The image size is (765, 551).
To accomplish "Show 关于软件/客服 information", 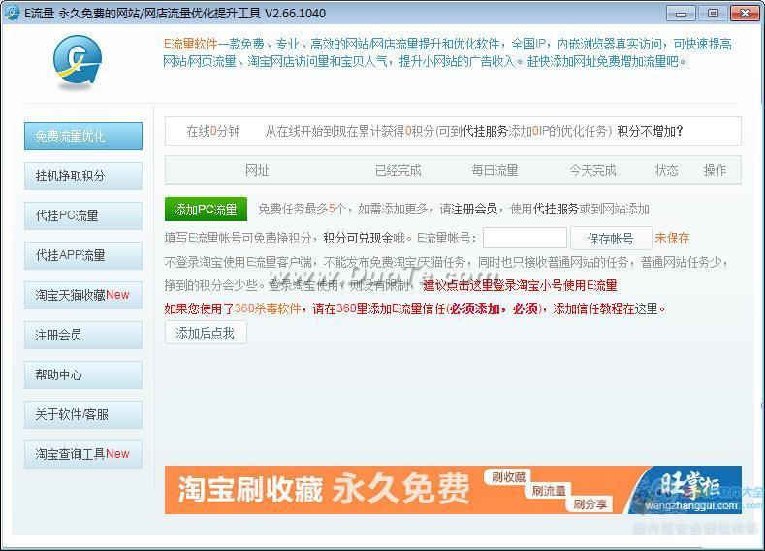I will (x=83, y=414).
